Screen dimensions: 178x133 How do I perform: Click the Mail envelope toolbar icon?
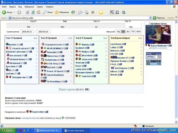80,12
